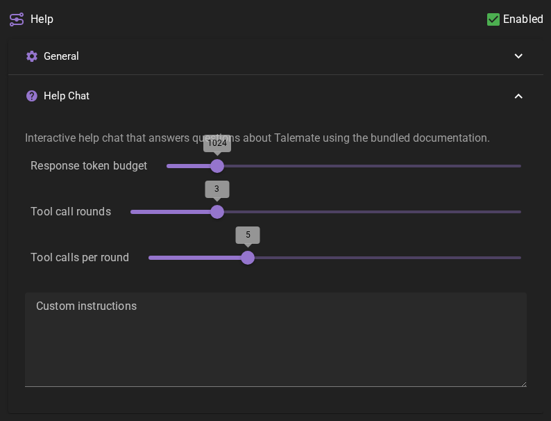Click the Tool calls per round slider handle
Image resolution: width=551 pixels, height=421 pixels.
tap(248, 258)
